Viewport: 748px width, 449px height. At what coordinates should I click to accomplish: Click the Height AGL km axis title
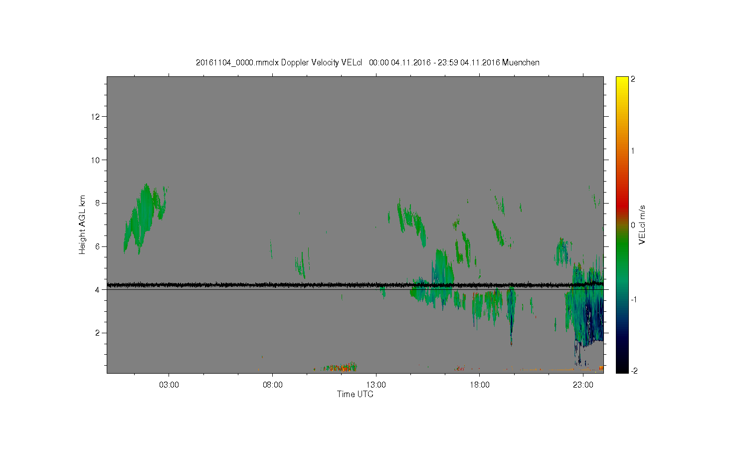point(82,224)
